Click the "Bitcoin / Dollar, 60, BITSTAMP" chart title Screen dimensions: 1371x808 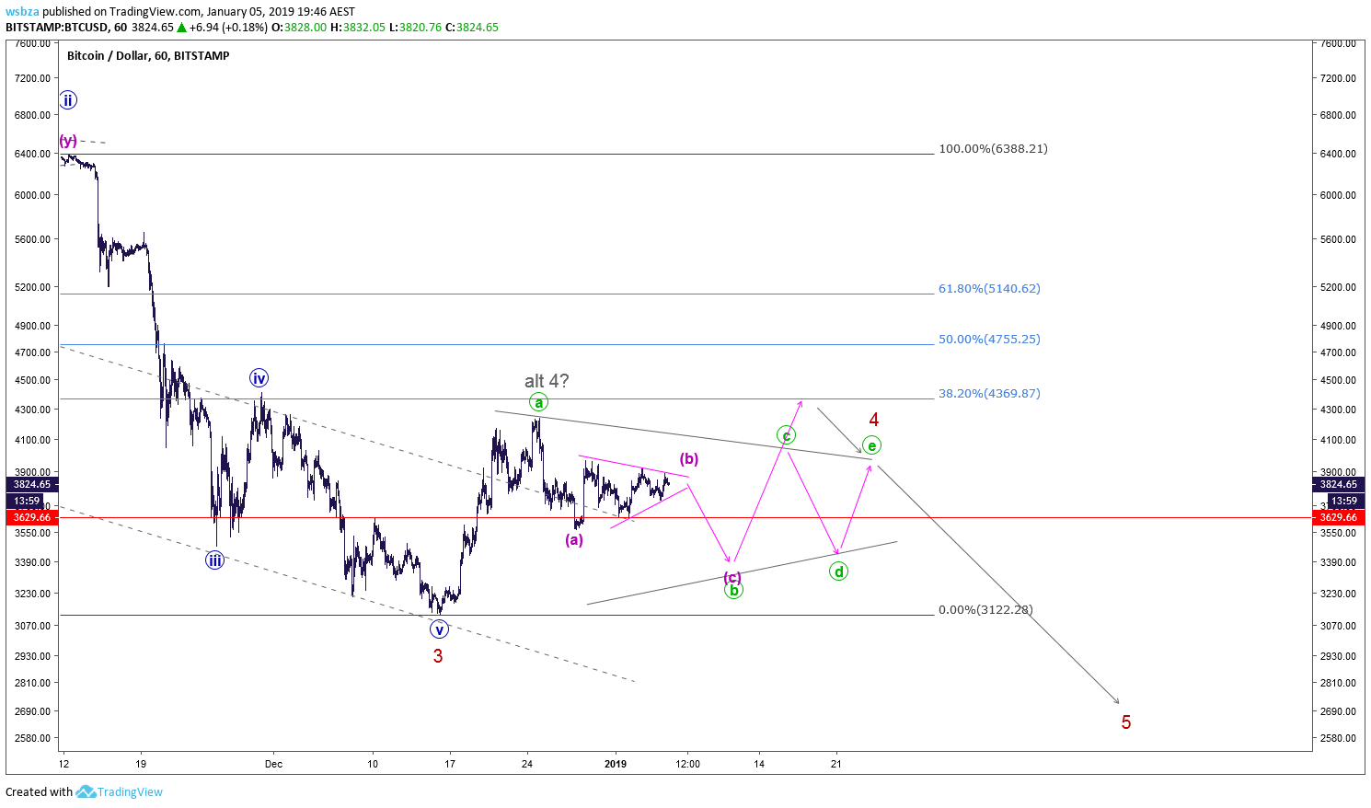click(x=148, y=55)
